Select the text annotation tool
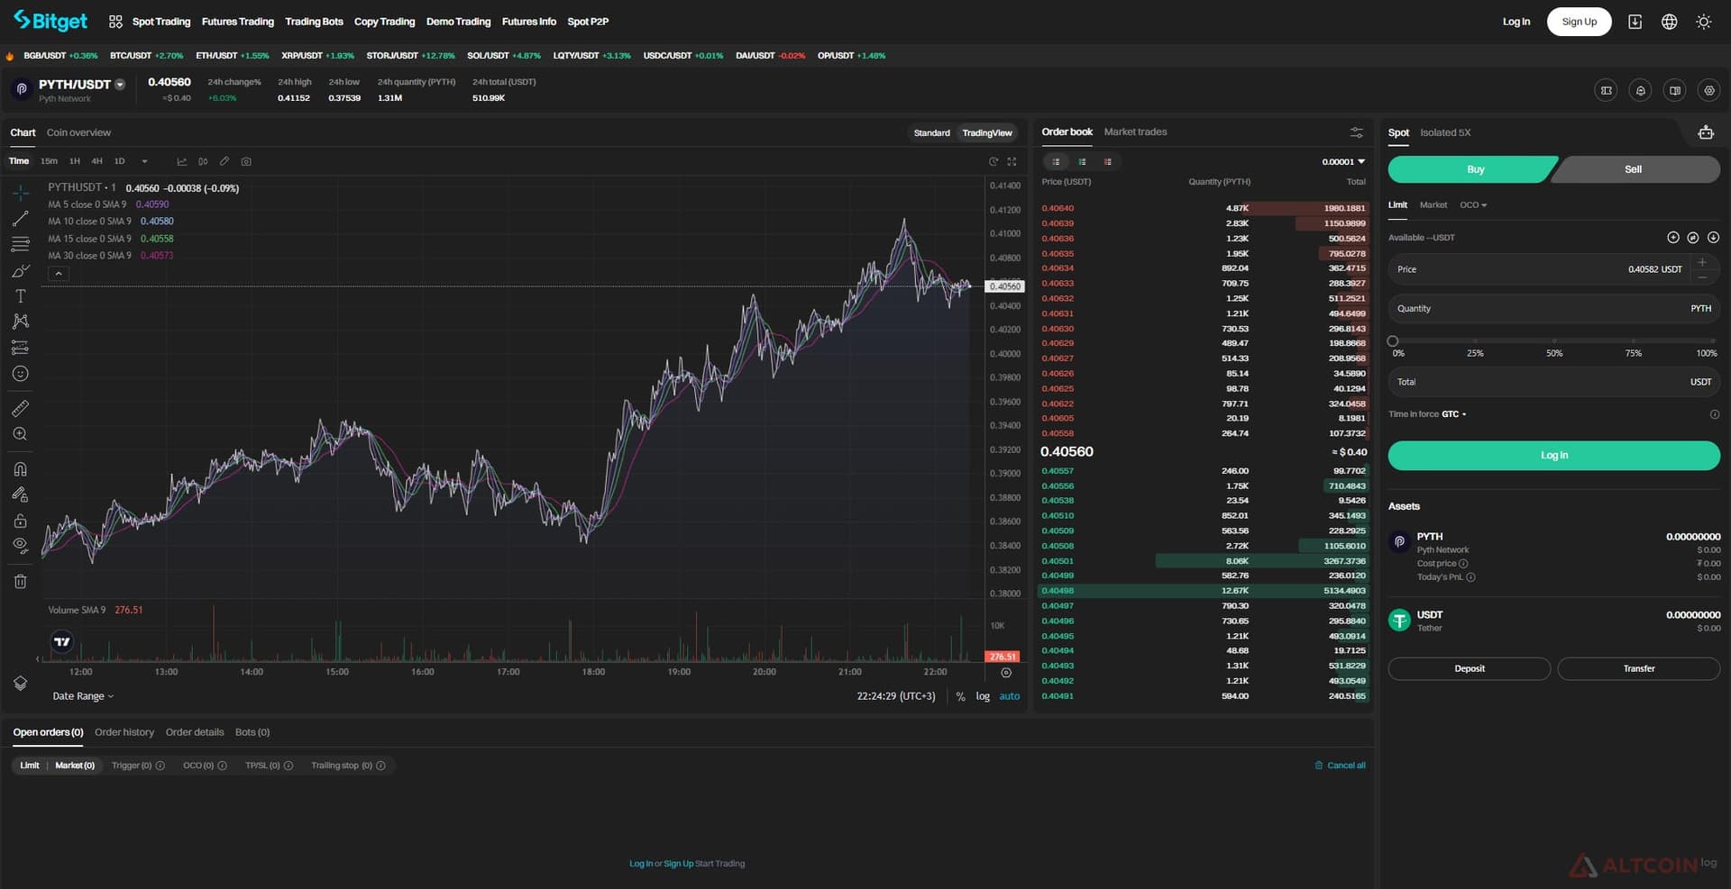 tap(21, 296)
